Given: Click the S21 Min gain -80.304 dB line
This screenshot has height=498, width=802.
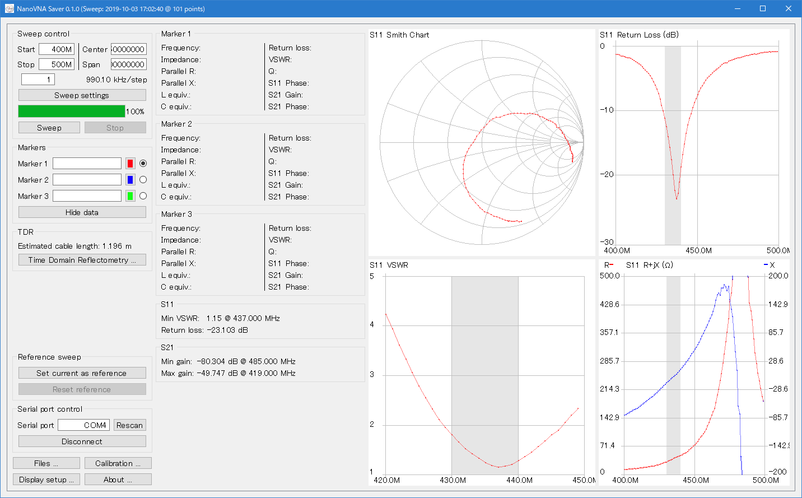Looking at the screenshot, I should click(x=229, y=361).
